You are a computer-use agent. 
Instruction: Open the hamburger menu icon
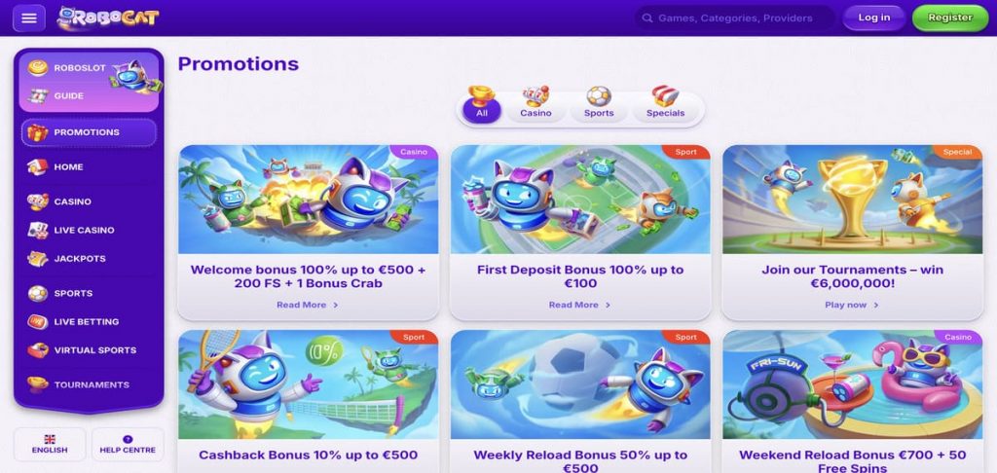28,18
